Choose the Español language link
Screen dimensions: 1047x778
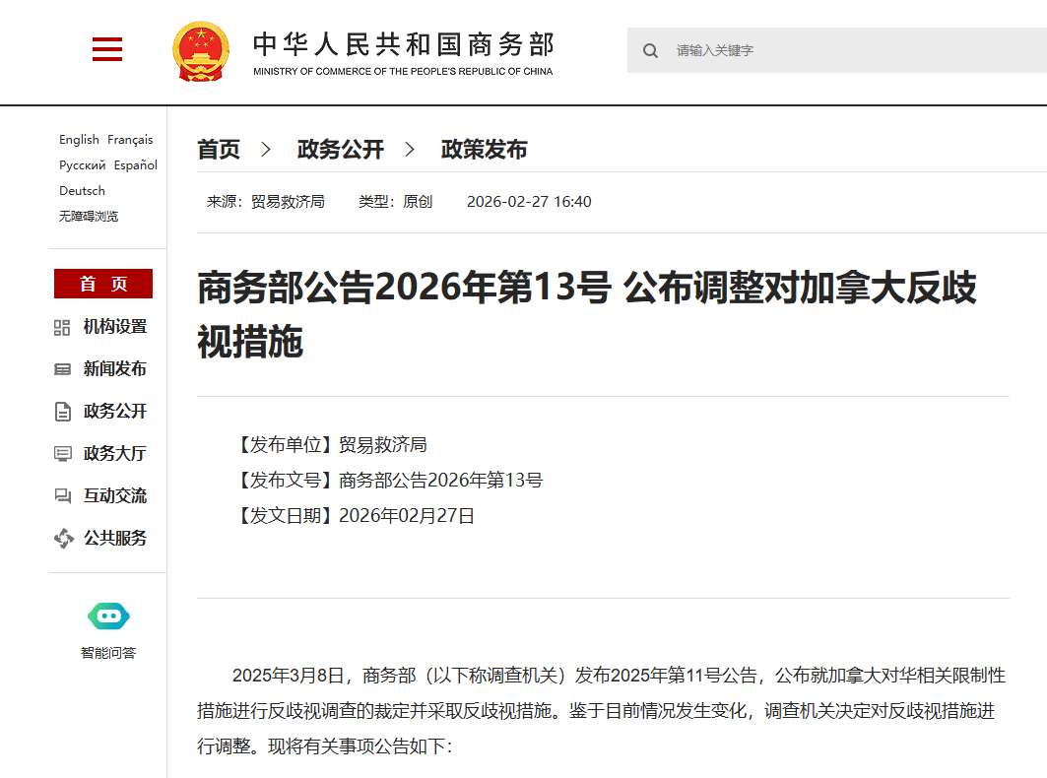click(135, 165)
